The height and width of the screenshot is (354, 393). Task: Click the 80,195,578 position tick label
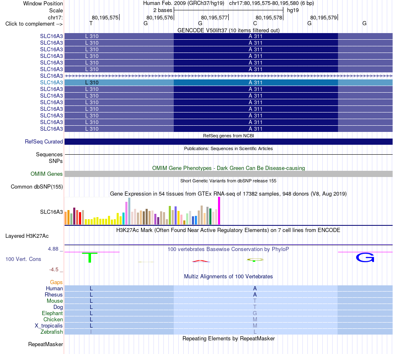point(269,17)
